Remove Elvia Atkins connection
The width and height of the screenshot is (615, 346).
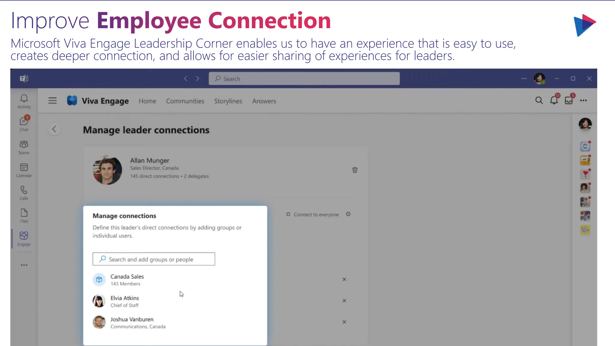(x=344, y=301)
